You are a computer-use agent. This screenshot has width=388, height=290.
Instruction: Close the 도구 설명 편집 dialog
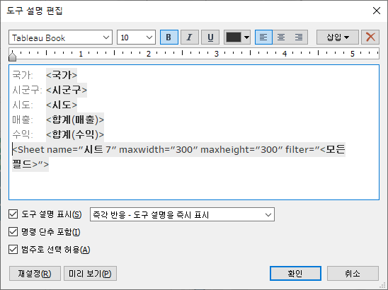pyautogui.click(x=377, y=11)
